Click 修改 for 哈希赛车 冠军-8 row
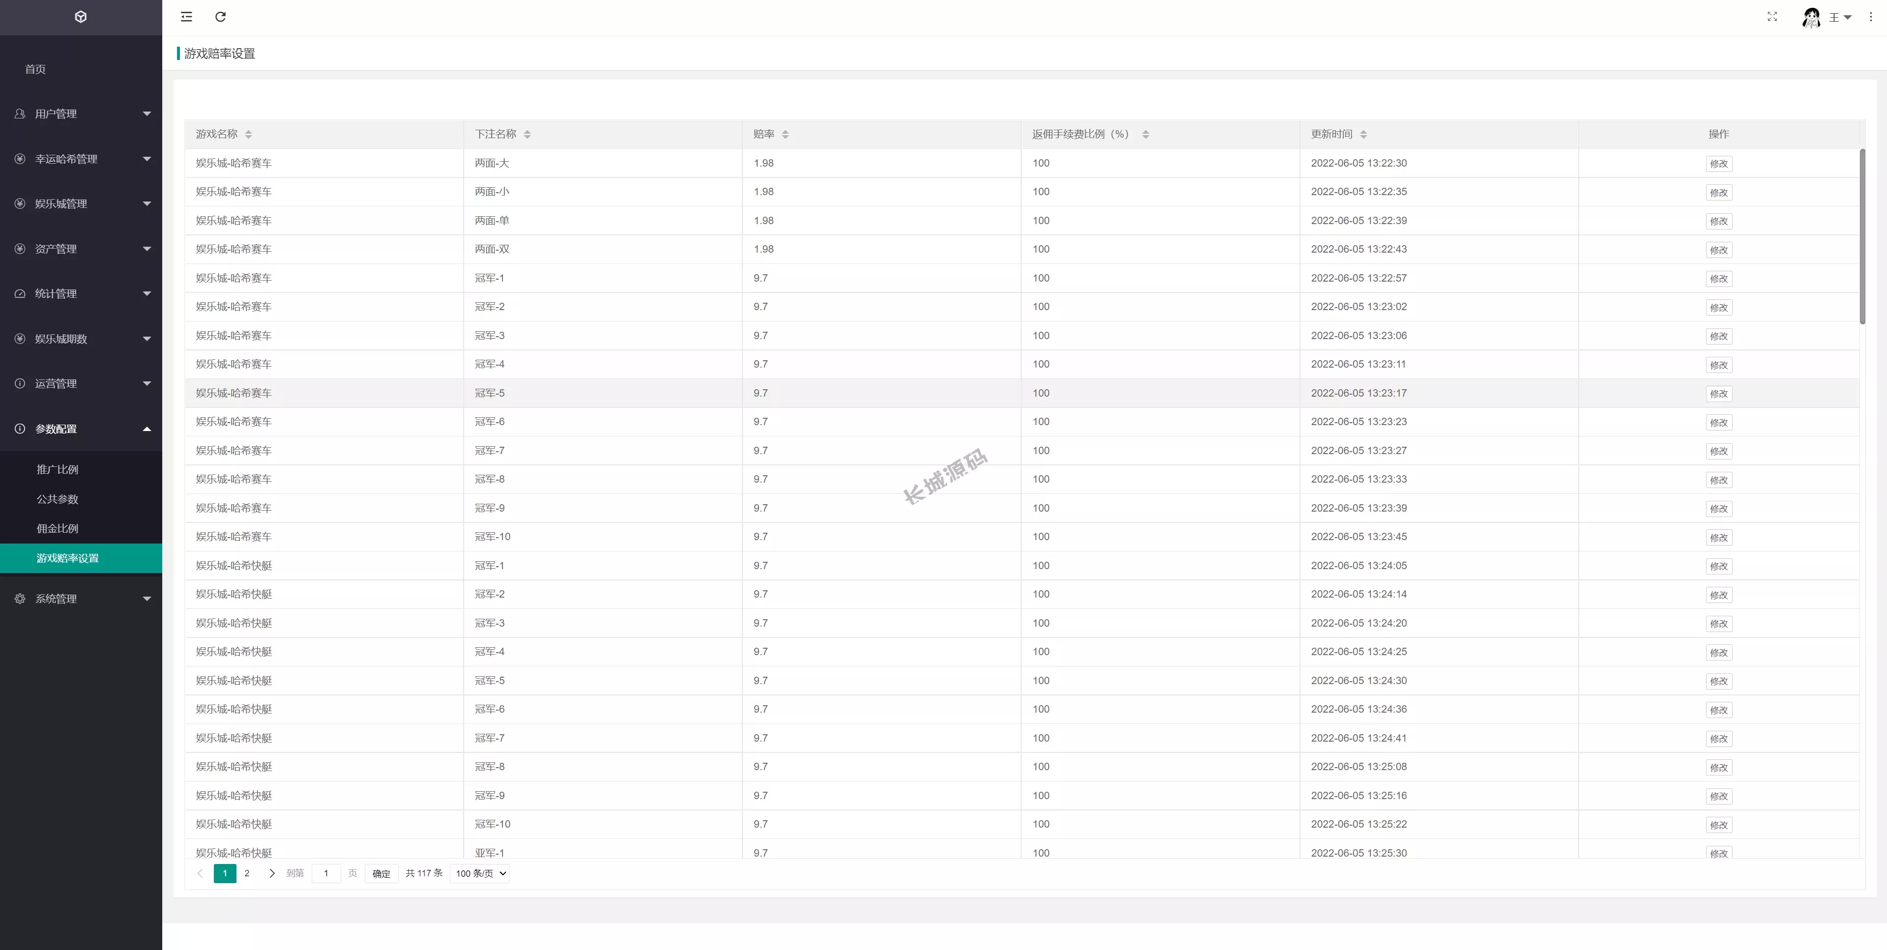Viewport: 1887px width, 950px height. [1718, 481]
